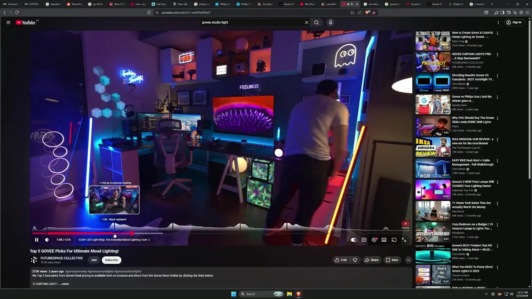Pause the video
The width and height of the screenshot is (532, 299).
(x=37, y=240)
